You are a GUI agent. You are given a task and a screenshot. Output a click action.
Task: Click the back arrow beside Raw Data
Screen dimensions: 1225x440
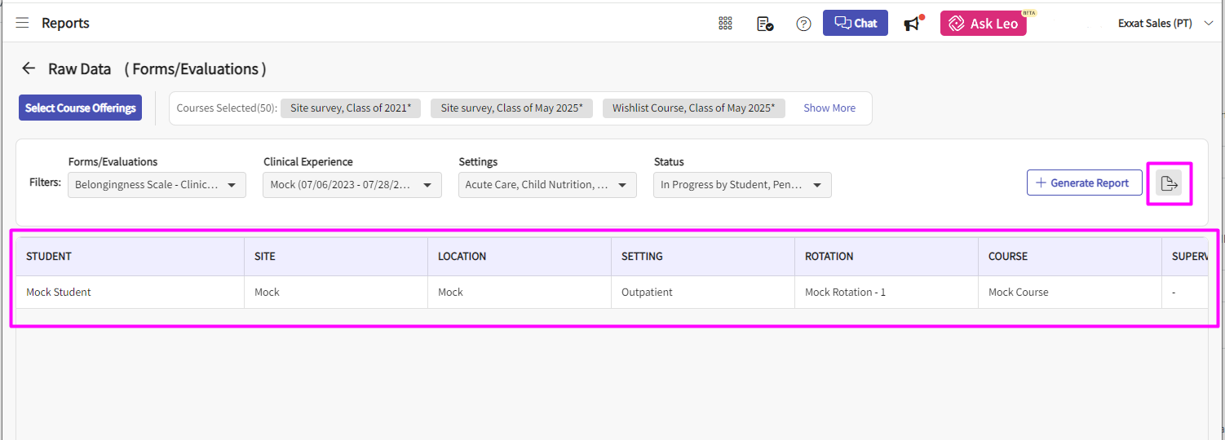point(29,68)
